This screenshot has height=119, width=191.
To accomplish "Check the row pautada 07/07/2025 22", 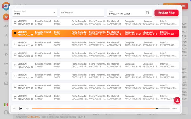I will pyautogui.click(x=15, y=55).
